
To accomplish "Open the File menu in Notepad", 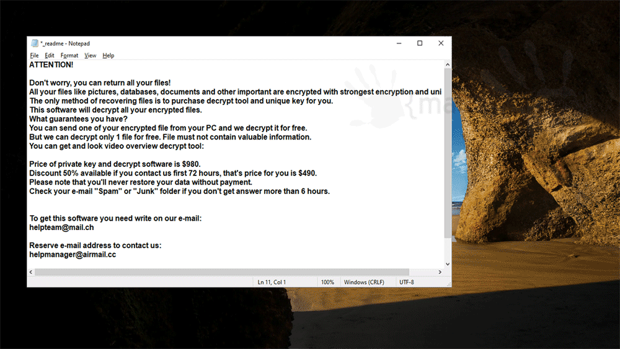I will (34, 55).
